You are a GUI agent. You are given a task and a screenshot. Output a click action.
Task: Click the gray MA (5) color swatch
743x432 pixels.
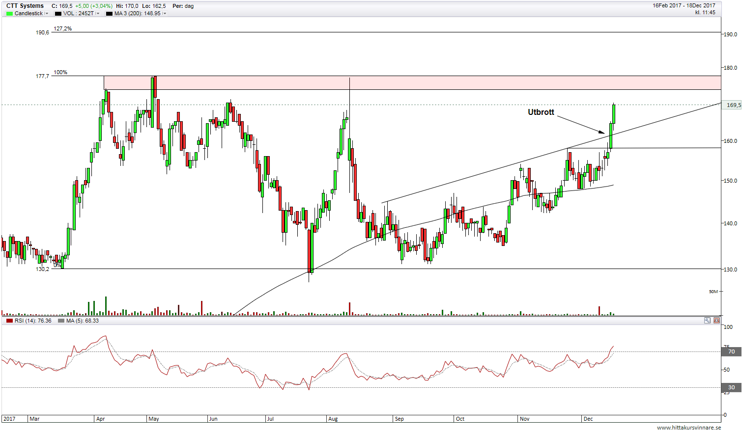(x=61, y=321)
